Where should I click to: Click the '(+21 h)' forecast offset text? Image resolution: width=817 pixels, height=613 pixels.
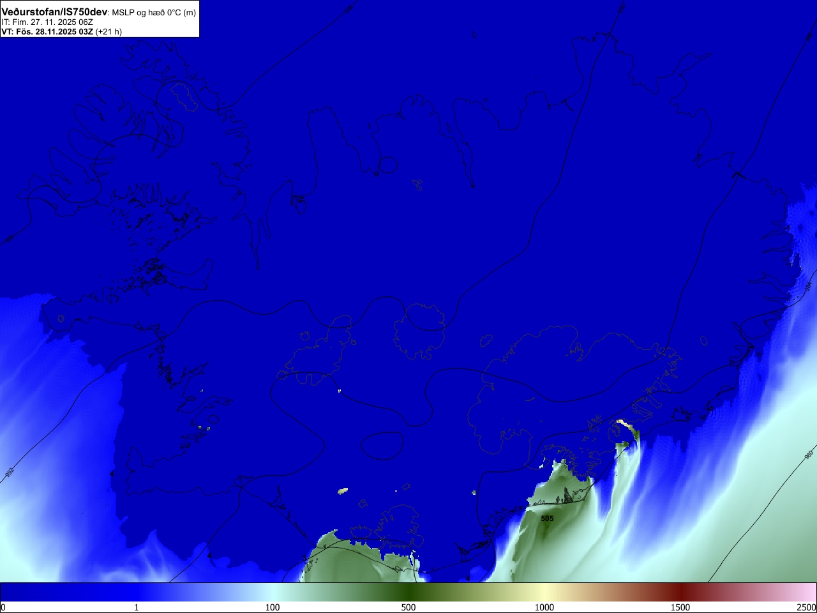(109, 31)
